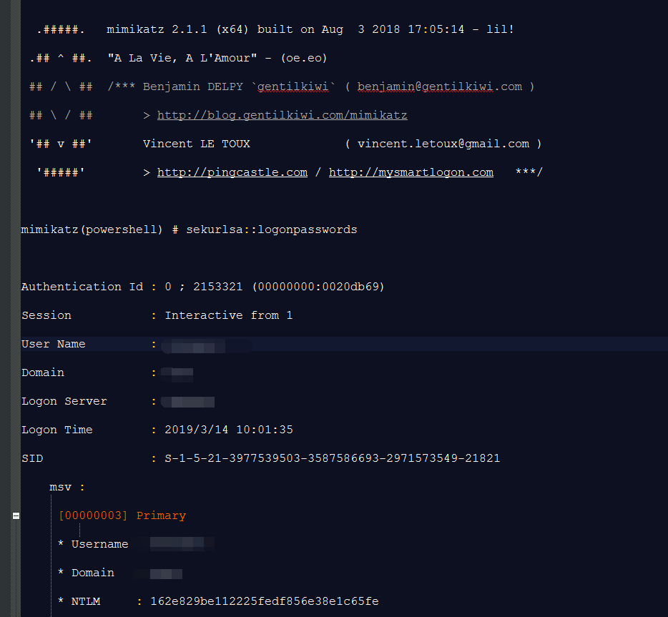Click the vincent.letoux@gmail.com email text
Screen dimensions: 668x617
pos(443,144)
